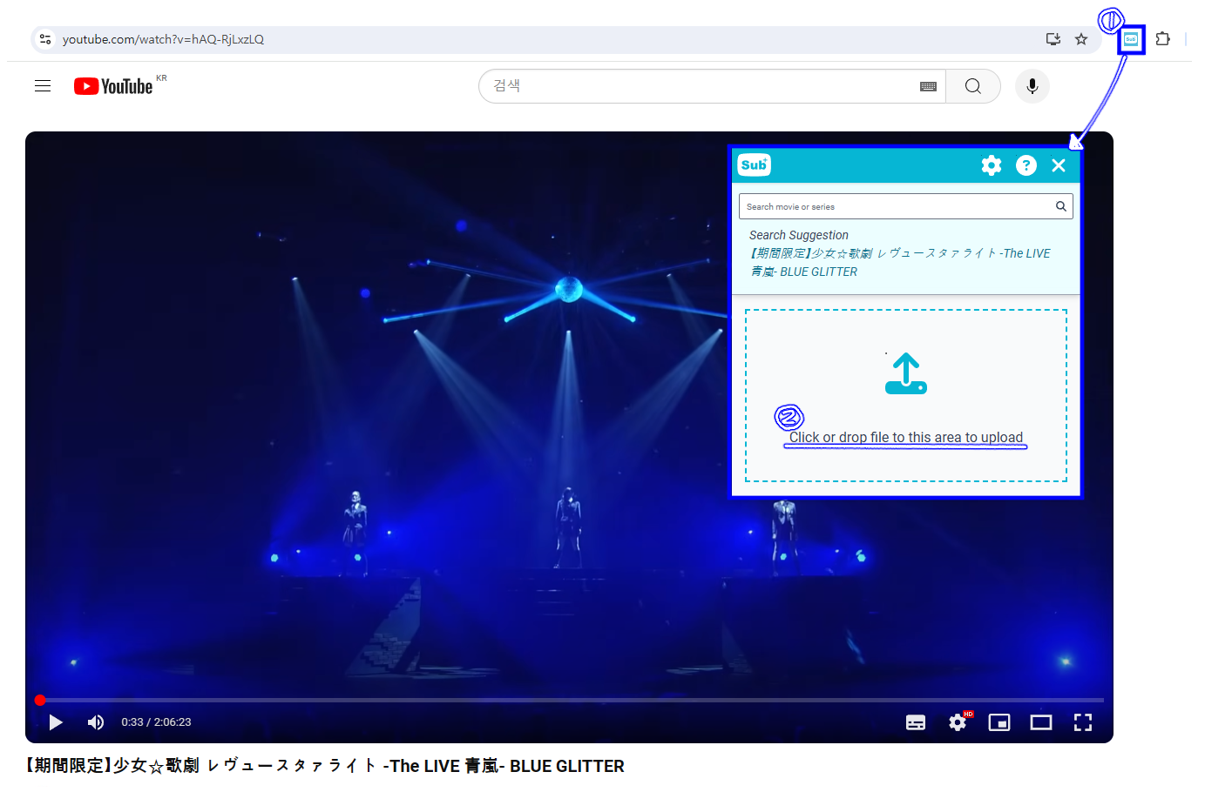Click the 0:33 / 2:06:23 time display
This screenshot has width=1205, height=792.
click(156, 722)
